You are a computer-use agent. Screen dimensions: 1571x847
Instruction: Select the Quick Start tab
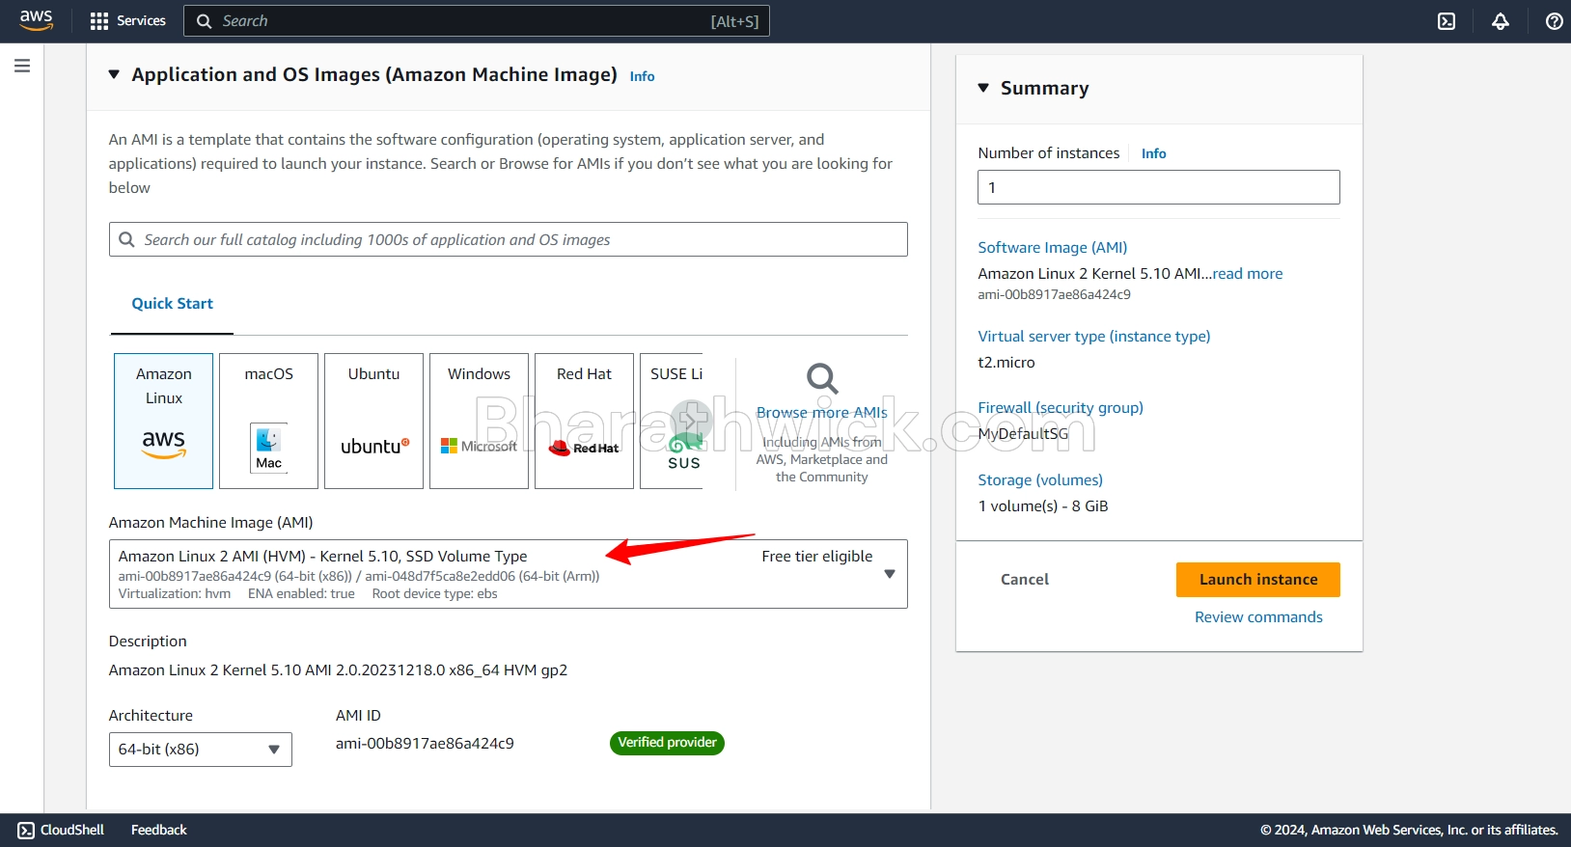point(172,303)
